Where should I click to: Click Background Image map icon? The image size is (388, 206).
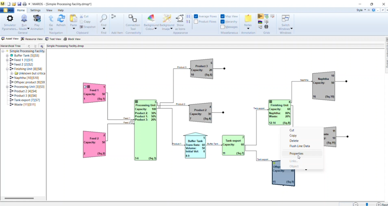point(167,18)
